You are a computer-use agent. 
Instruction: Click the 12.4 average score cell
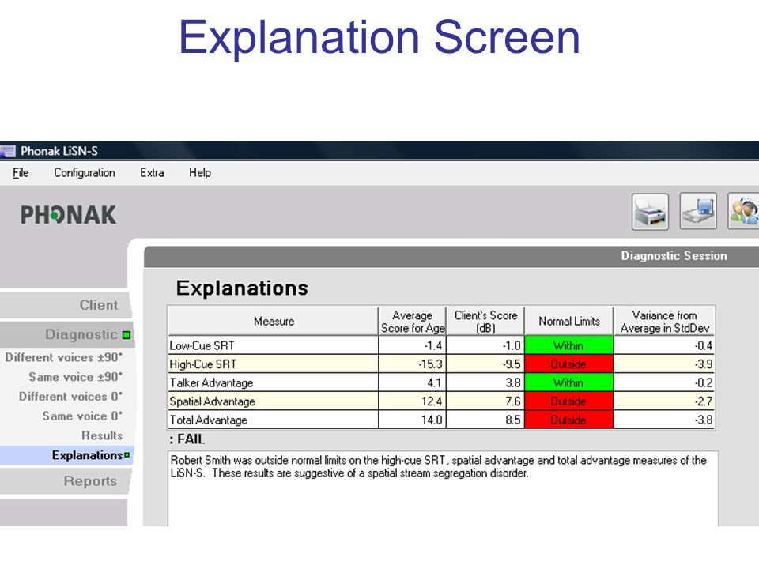pyautogui.click(x=412, y=401)
